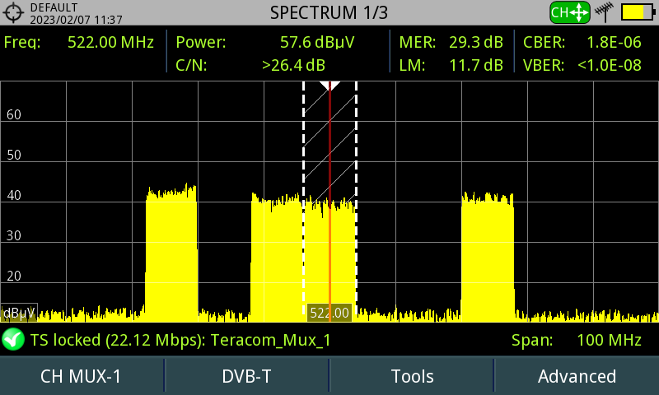Image resolution: width=659 pixels, height=395 pixels.
Task: Click the Freq: label
Action: click(x=22, y=42)
